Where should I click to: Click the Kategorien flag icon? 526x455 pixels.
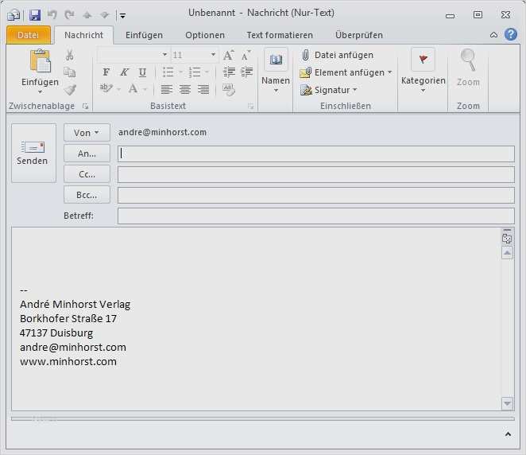coord(423,60)
